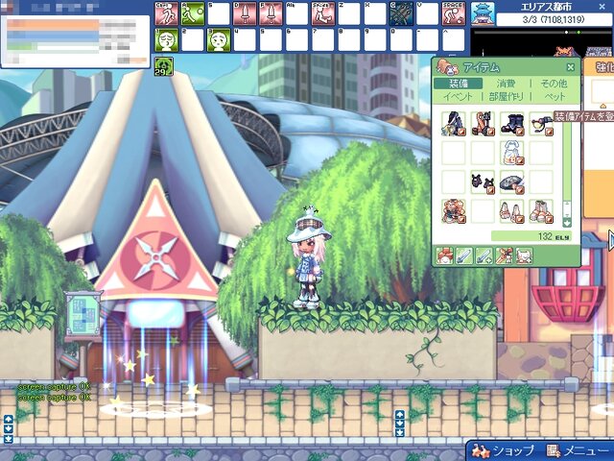
Task: Click the single sword icon in item footer
Action: tap(464, 256)
